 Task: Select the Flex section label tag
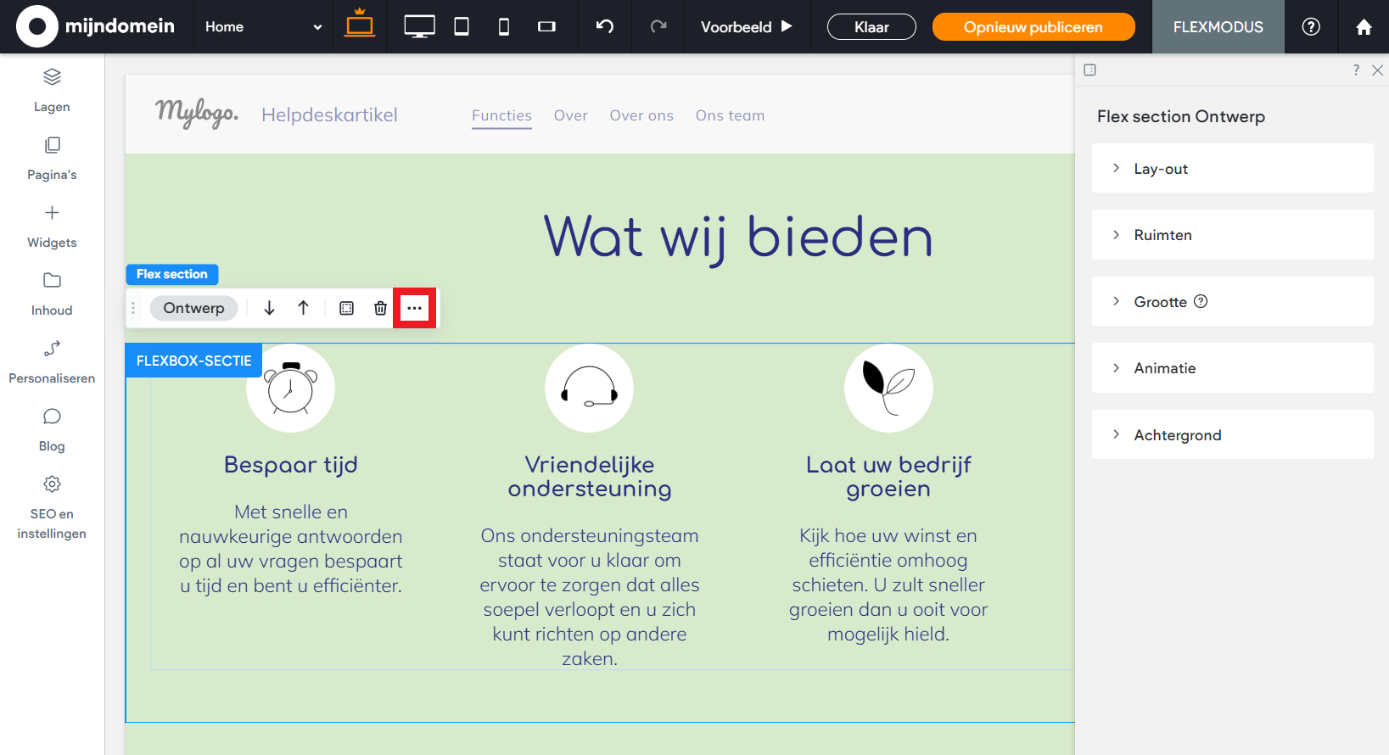pyautogui.click(x=172, y=274)
